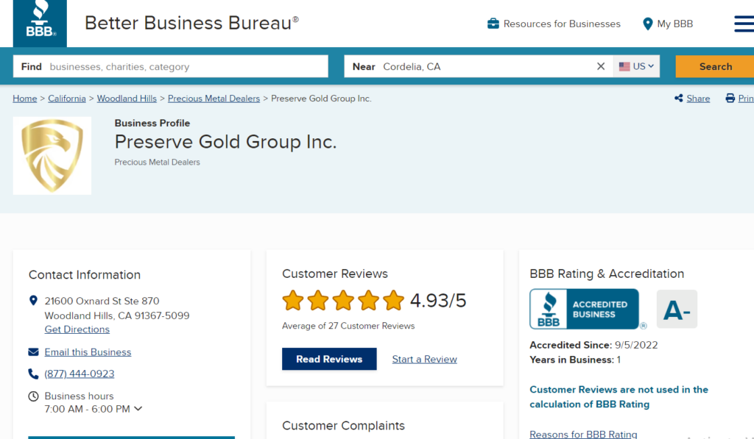This screenshot has width=754, height=439.
Task: Click the Share icon
Action: [x=678, y=98]
